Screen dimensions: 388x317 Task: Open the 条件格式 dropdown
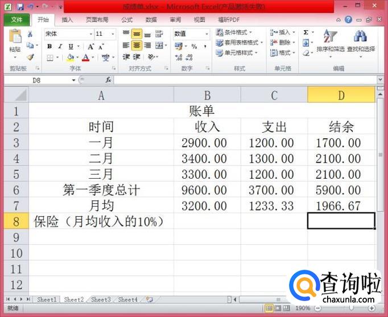click(234, 32)
